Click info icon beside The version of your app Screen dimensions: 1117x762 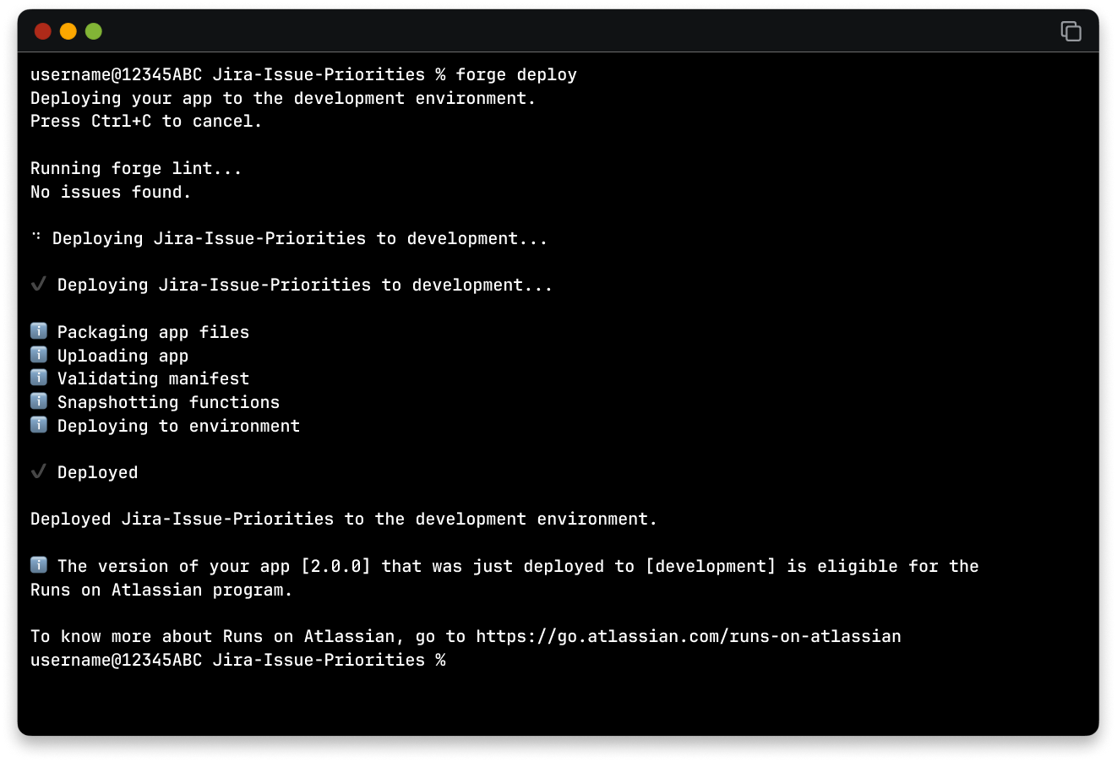(39, 564)
